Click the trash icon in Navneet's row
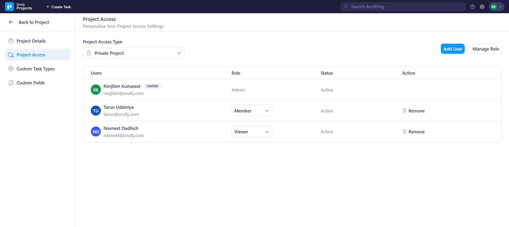 [x=404, y=132]
